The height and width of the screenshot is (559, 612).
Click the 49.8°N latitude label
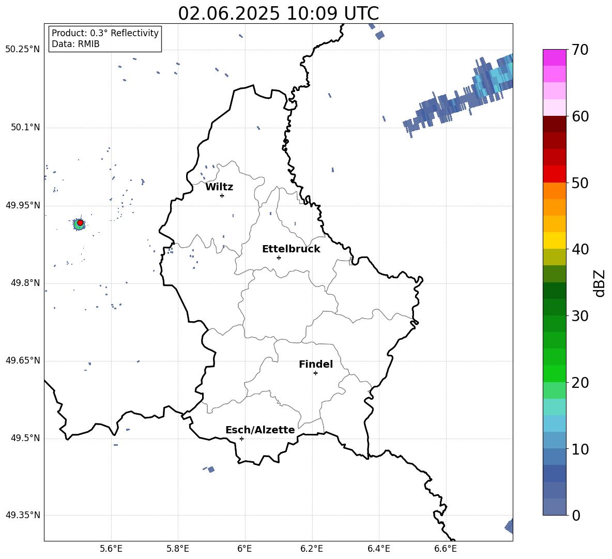(x=25, y=283)
